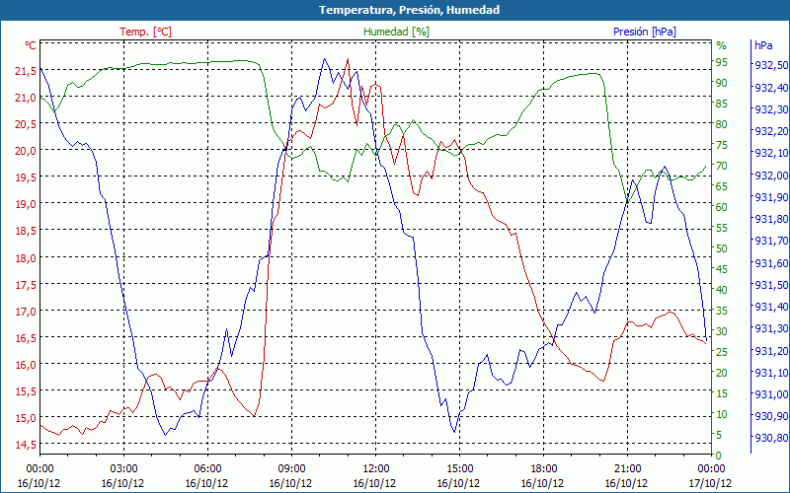Click the % unit label on the humidity axis

click(722, 45)
